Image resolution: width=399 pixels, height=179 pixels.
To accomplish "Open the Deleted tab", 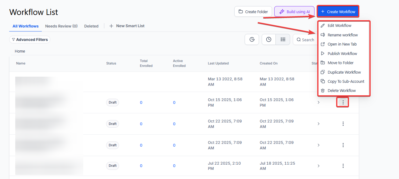I will tap(91, 26).
